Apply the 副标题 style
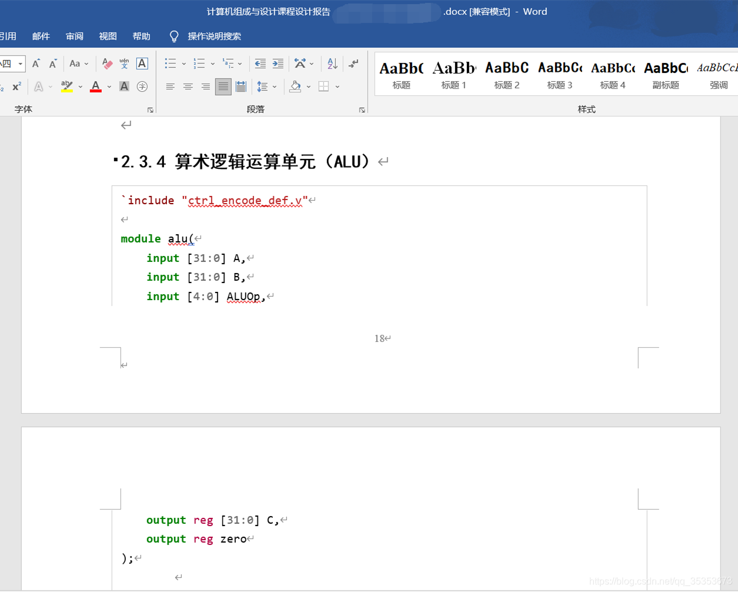 pos(666,75)
